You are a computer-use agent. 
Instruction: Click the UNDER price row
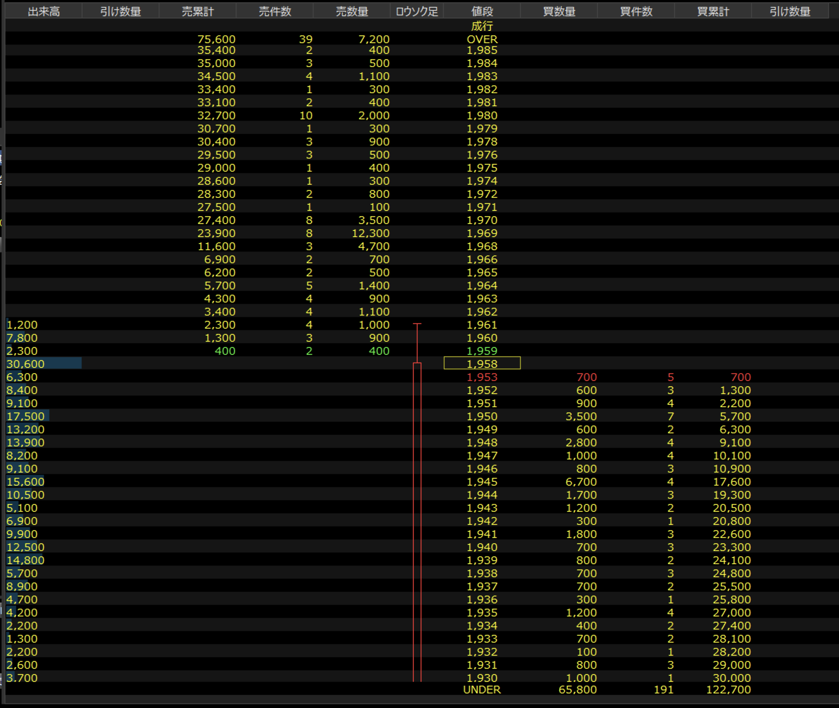482,690
